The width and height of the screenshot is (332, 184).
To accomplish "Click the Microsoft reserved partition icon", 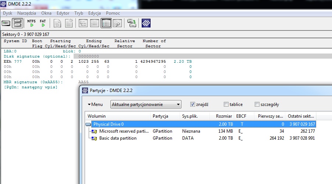I will 94,132.
